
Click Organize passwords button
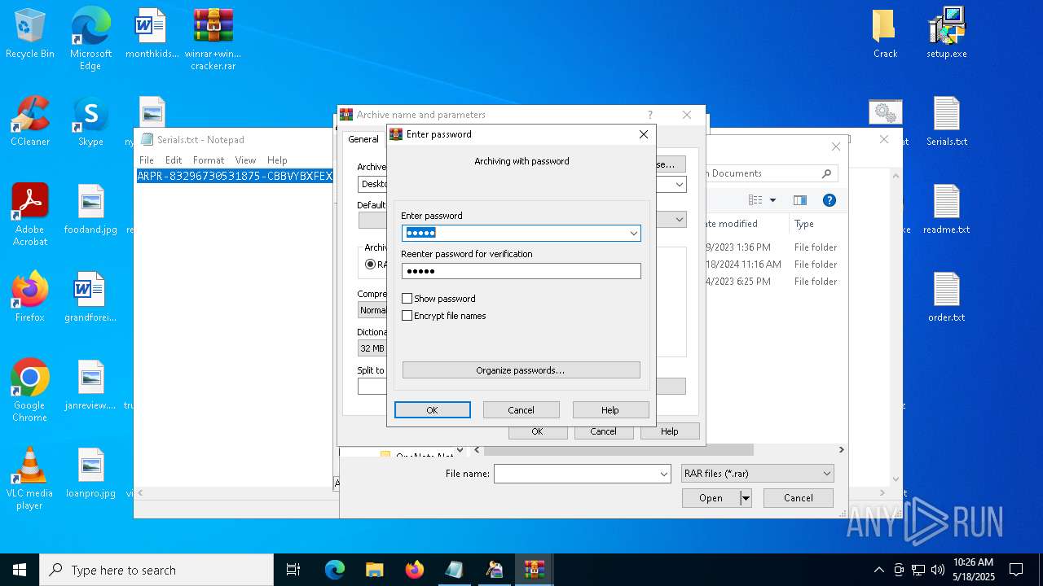point(521,370)
